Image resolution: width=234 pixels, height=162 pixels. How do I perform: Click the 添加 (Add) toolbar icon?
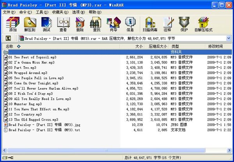(x=13, y=24)
